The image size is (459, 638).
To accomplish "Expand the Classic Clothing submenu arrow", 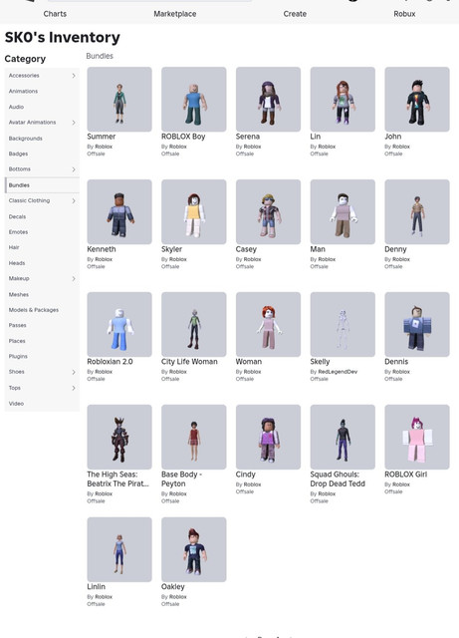I will click(x=74, y=200).
